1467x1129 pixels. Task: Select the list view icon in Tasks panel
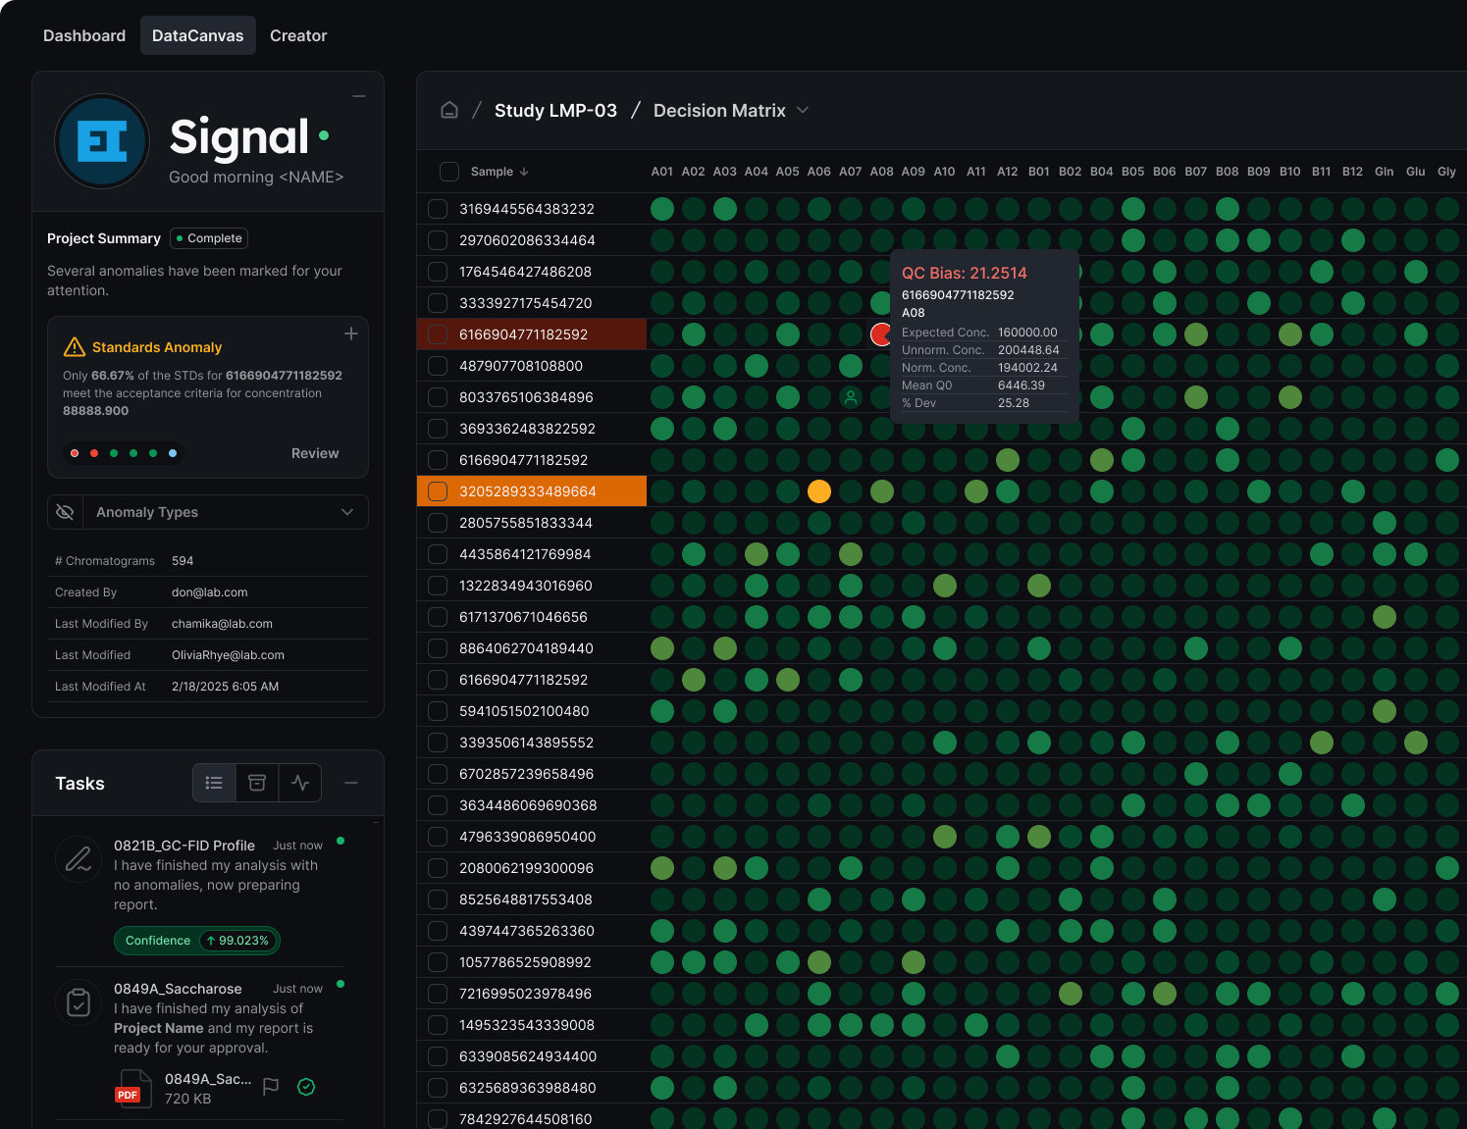[x=214, y=783]
